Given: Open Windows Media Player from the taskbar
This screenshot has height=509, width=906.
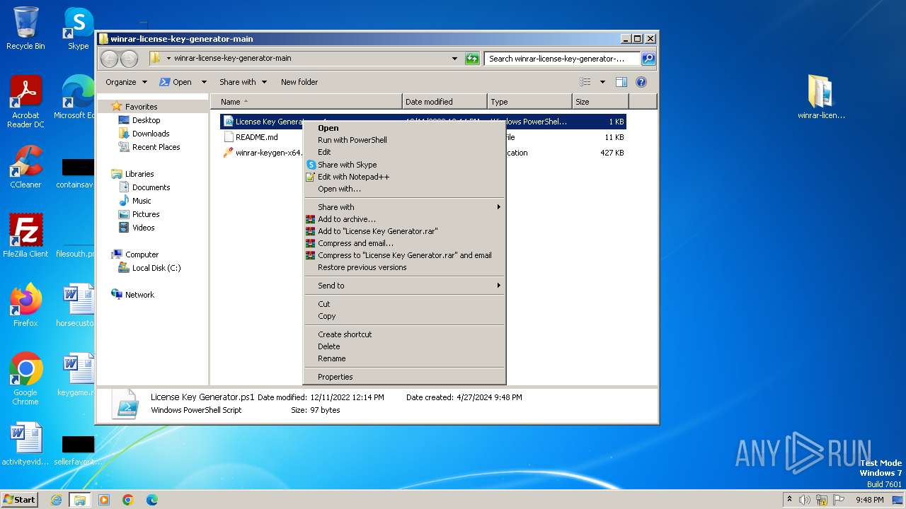Looking at the screenshot, I should [x=104, y=500].
